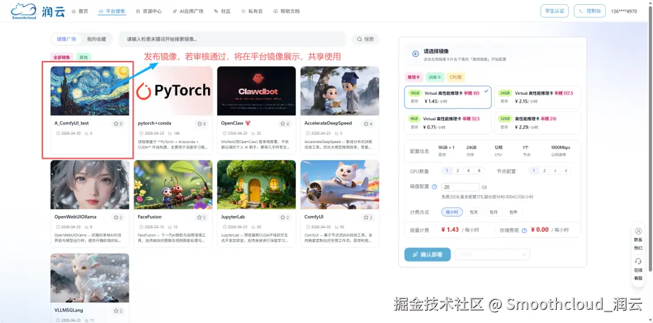
Task: Star the FaceFusion image
Action: click(x=201, y=217)
